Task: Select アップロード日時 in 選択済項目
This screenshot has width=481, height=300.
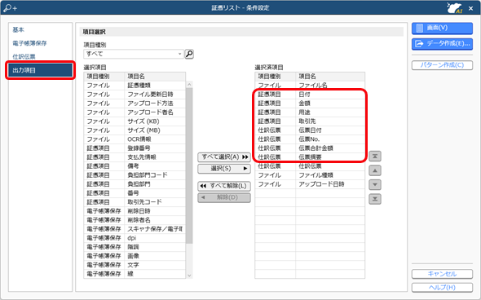Action: pos(310,184)
